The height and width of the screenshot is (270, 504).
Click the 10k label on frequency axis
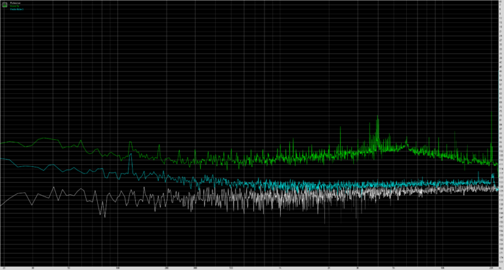442,268
